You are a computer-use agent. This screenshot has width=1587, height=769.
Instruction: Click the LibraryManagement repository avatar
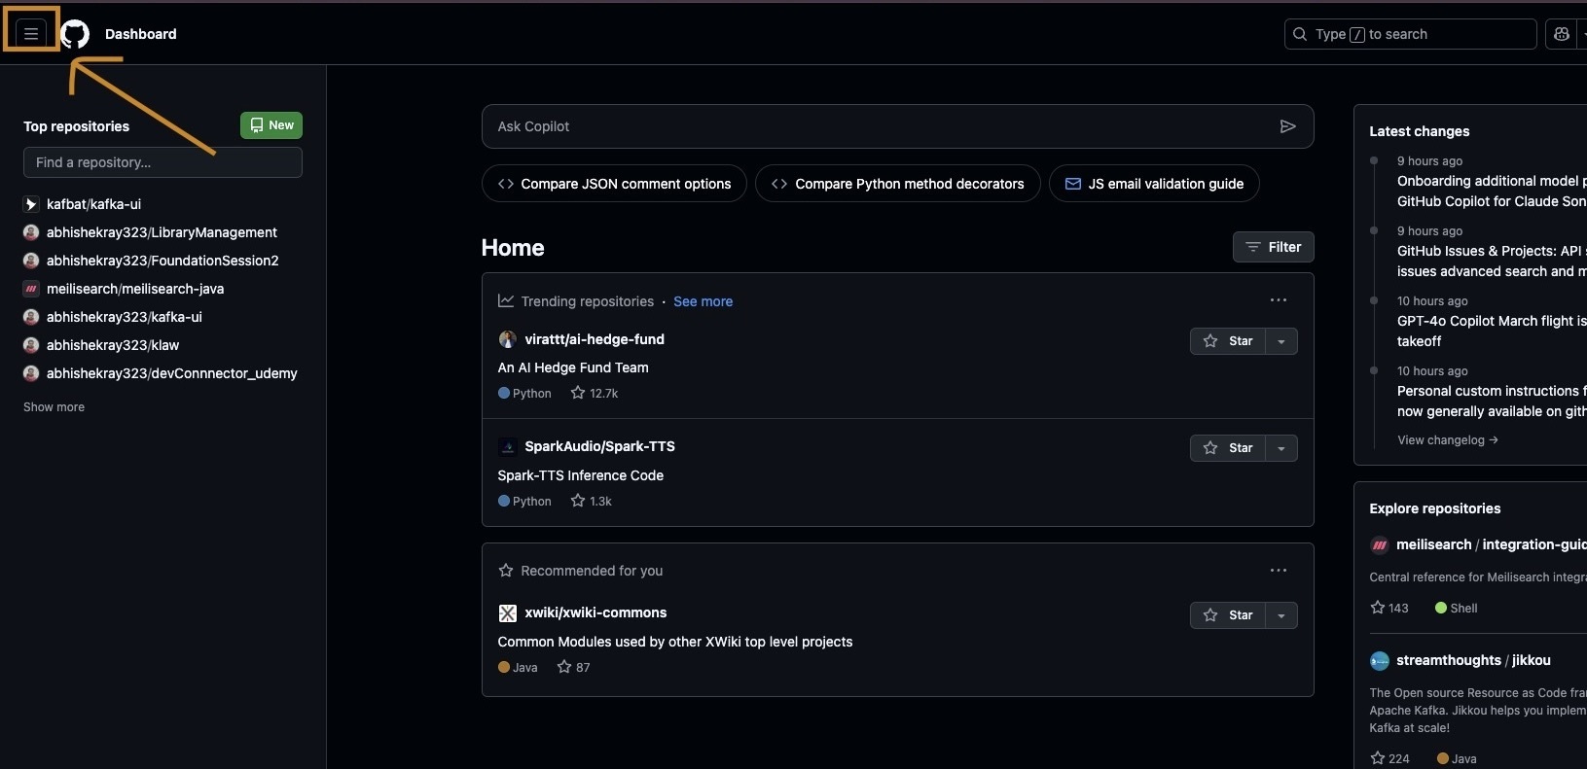click(x=31, y=232)
